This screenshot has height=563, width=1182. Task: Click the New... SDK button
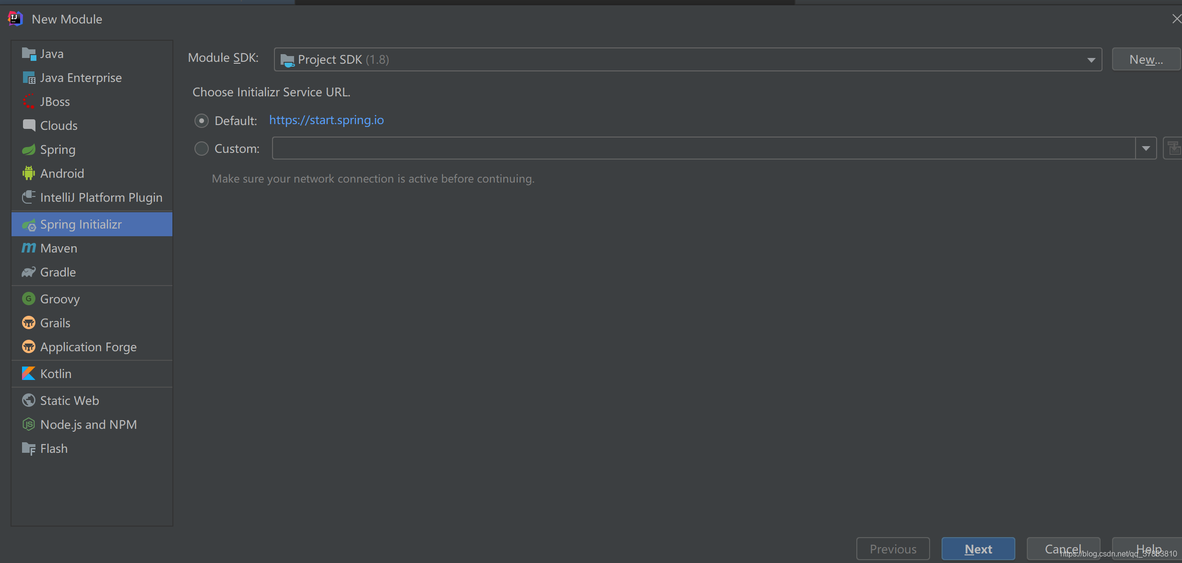(x=1146, y=59)
